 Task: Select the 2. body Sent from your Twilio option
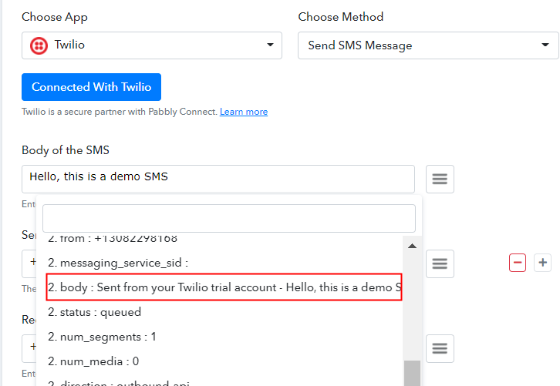(x=224, y=287)
